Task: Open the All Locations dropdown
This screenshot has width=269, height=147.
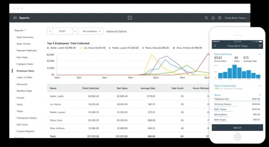Action: click(x=91, y=31)
